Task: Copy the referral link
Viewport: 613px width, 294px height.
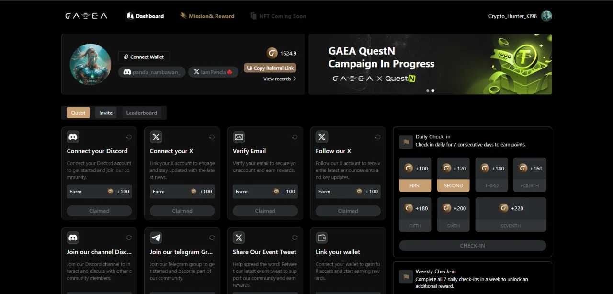Action: tap(270, 68)
